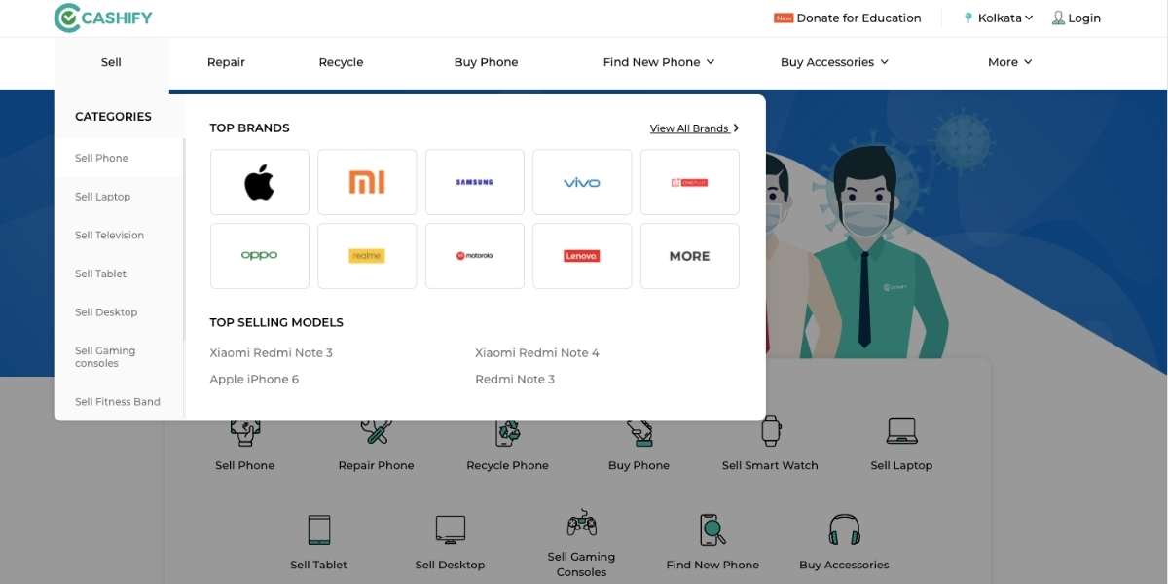
Task: Click the View All Brands link
Action: (689, 128)
